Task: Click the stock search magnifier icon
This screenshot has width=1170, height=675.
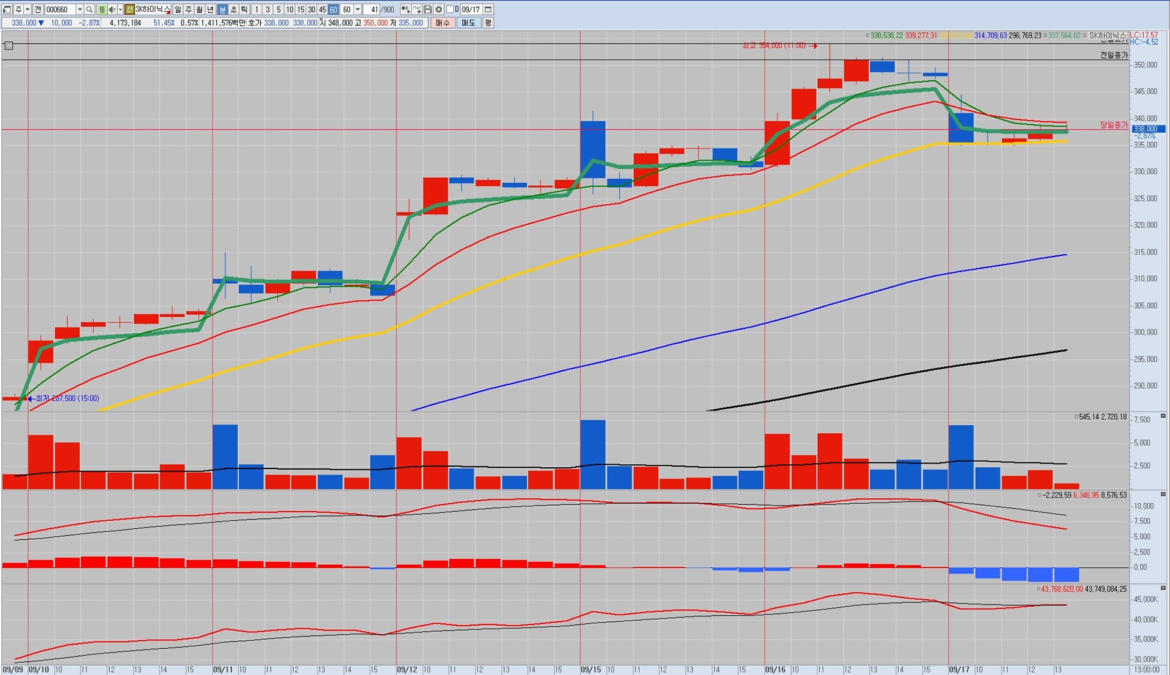Action: pos(89,10)
